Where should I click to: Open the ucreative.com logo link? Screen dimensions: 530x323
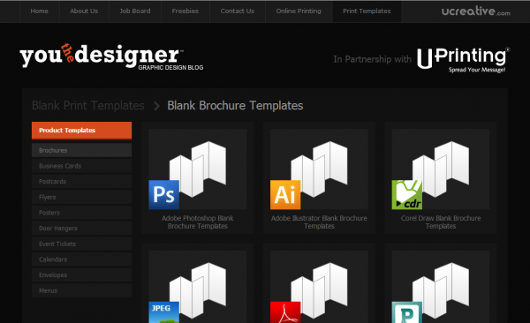pos(475,11)
